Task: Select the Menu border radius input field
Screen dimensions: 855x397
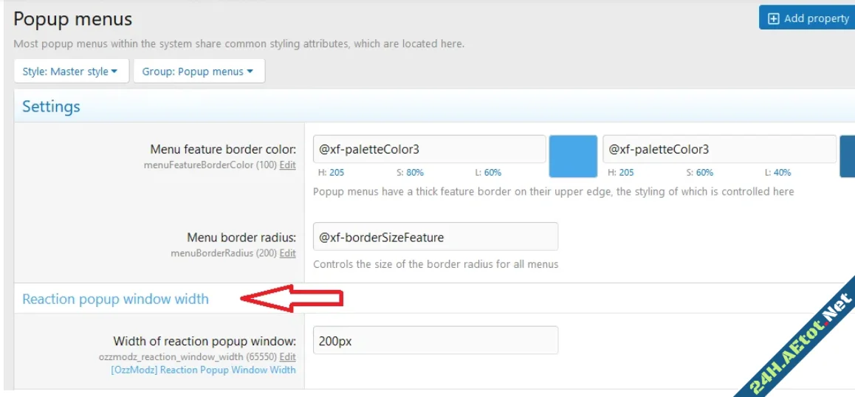Action: [x=435, y=237]
